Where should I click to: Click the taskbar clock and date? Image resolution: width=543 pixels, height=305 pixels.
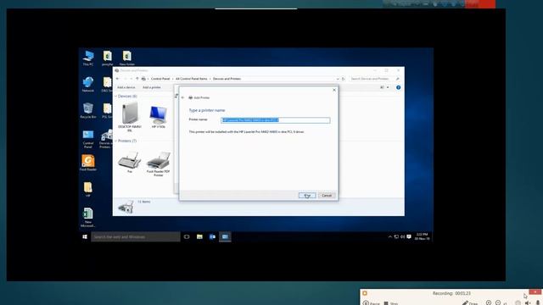(422, 237)
